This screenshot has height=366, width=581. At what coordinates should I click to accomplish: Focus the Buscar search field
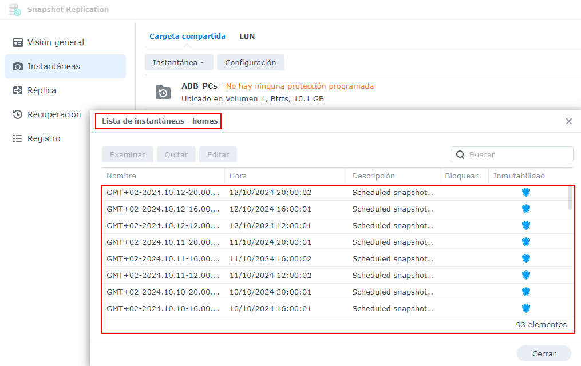(x=518, y=154)
